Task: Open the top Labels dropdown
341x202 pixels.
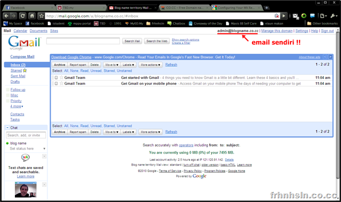Action: [128, 65]
